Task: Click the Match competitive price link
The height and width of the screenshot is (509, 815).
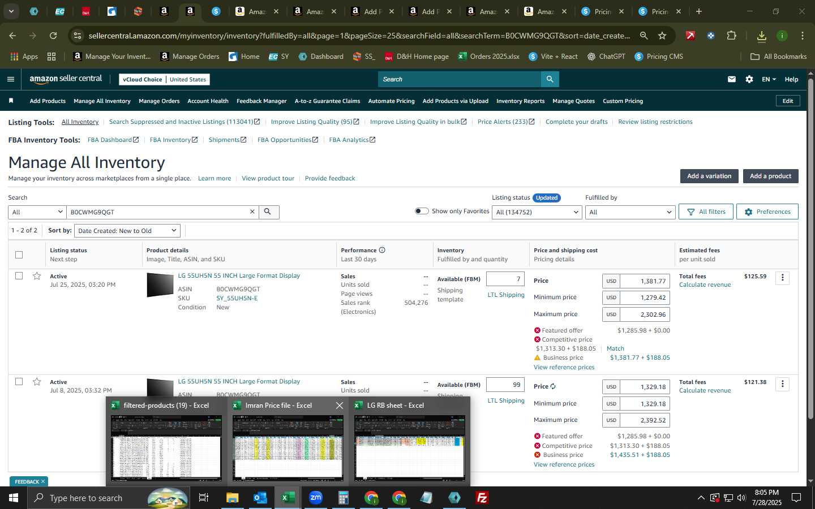Action: (x=615, y=348)
